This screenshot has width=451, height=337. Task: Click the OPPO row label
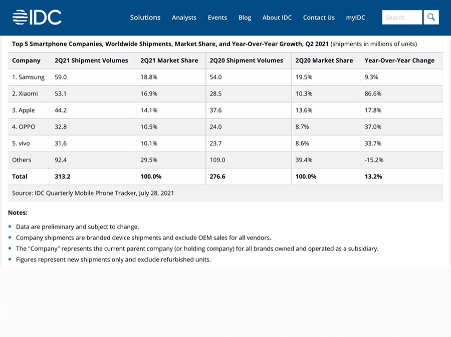(x=24, y=127)
